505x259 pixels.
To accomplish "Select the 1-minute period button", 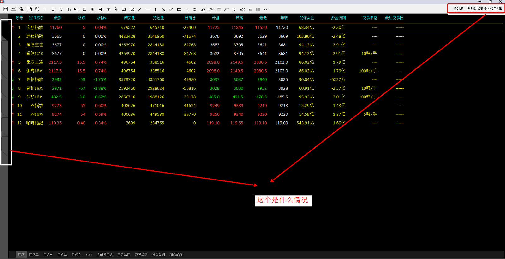I will (x=45, y=9).
